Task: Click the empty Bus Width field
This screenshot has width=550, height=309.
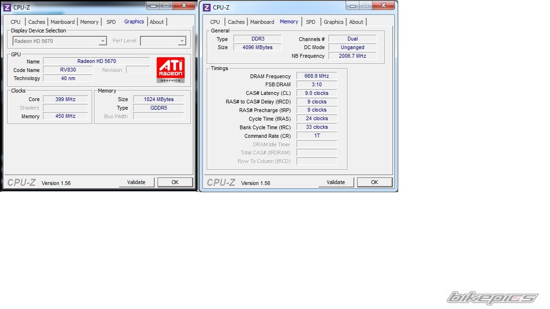Action: tap(159, 116)
